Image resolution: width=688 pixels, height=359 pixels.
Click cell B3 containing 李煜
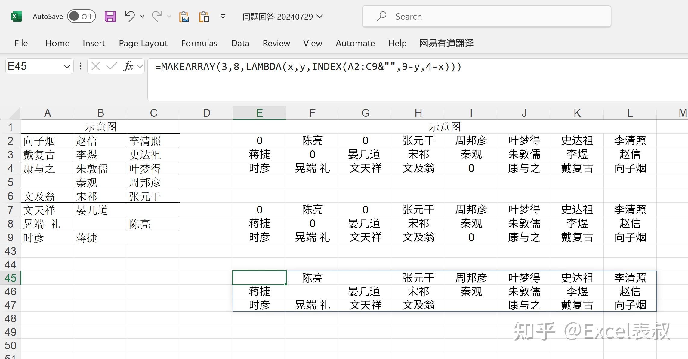[x=100, y=155]
